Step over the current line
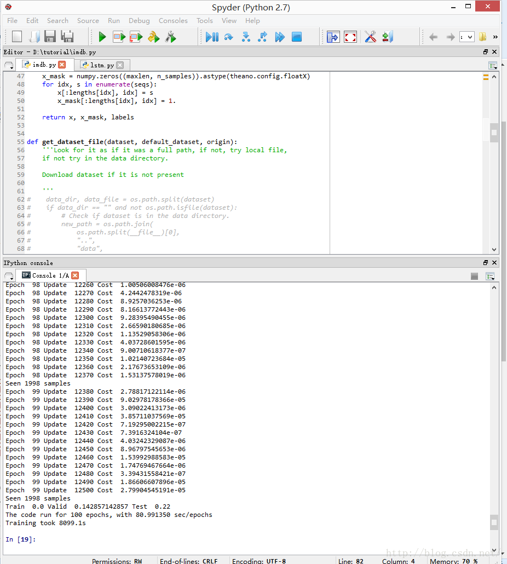Viewport: 507px width, 564px height. point(229,37)
